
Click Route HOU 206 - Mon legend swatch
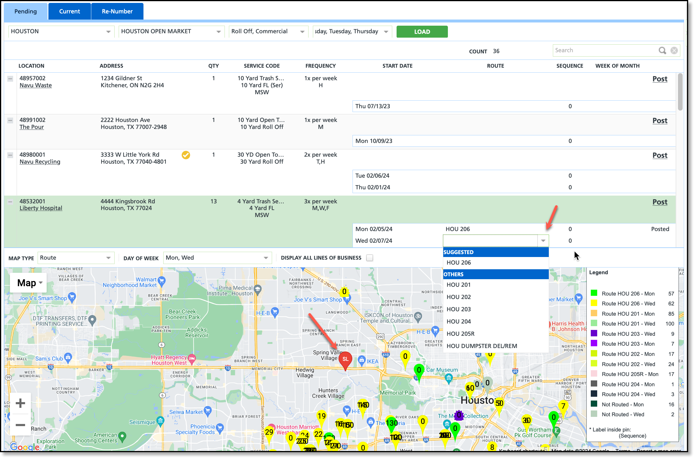tap(594, 293)
